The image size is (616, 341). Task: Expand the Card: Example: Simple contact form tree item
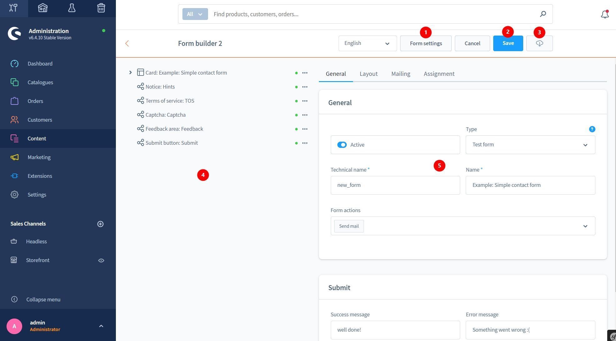click(x=130, y=73)
